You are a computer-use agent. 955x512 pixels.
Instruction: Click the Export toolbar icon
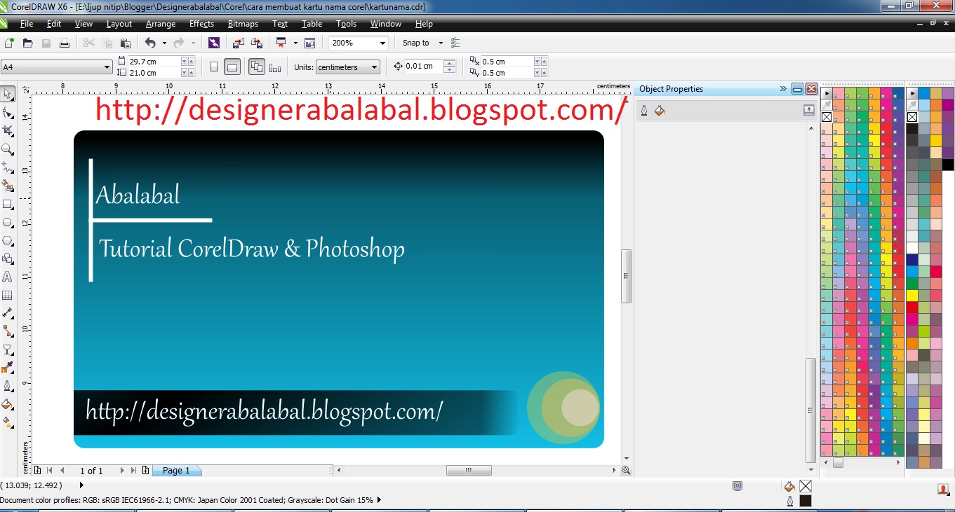pyautogui.click(x=256, y=43)
